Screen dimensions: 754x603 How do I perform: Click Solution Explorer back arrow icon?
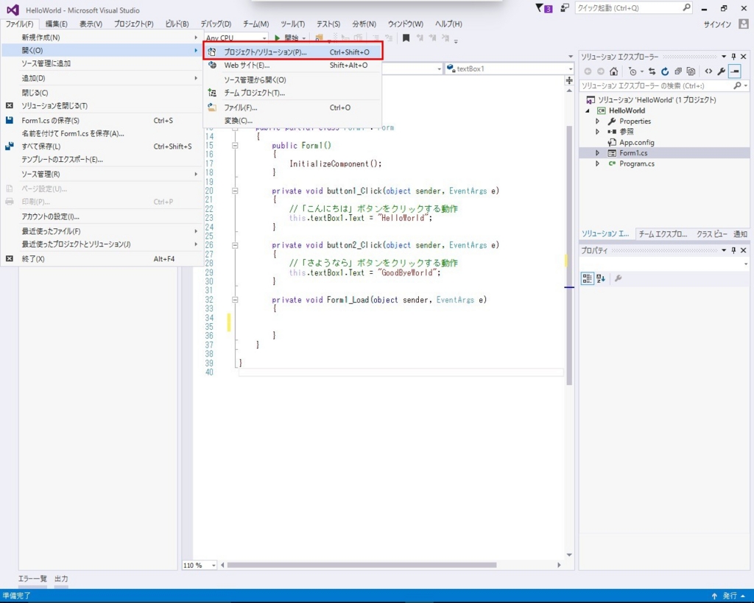click(x=588, y=71)
